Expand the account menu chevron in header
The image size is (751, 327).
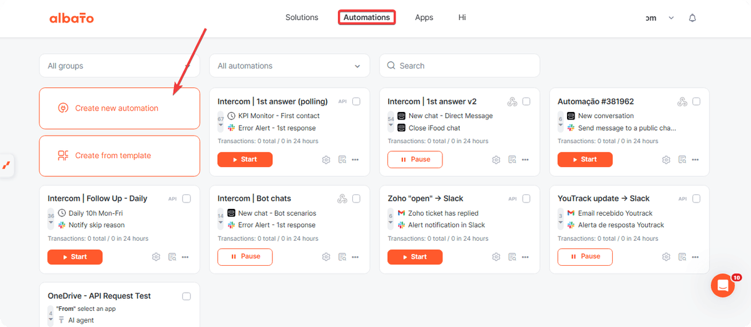[671, 18]
